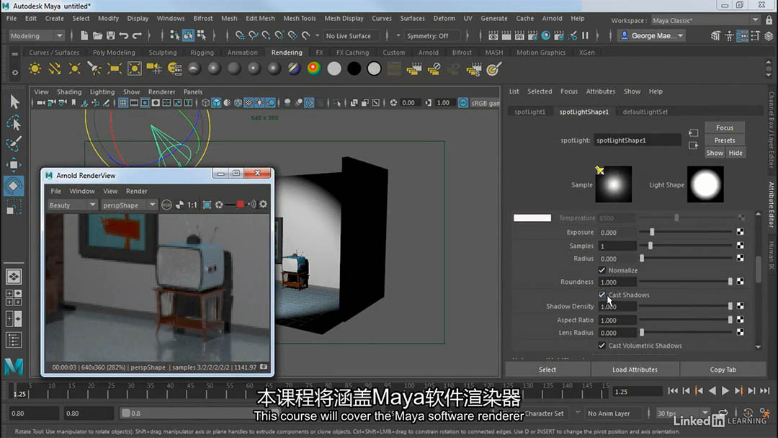Click the Save Scene icon

110,36
